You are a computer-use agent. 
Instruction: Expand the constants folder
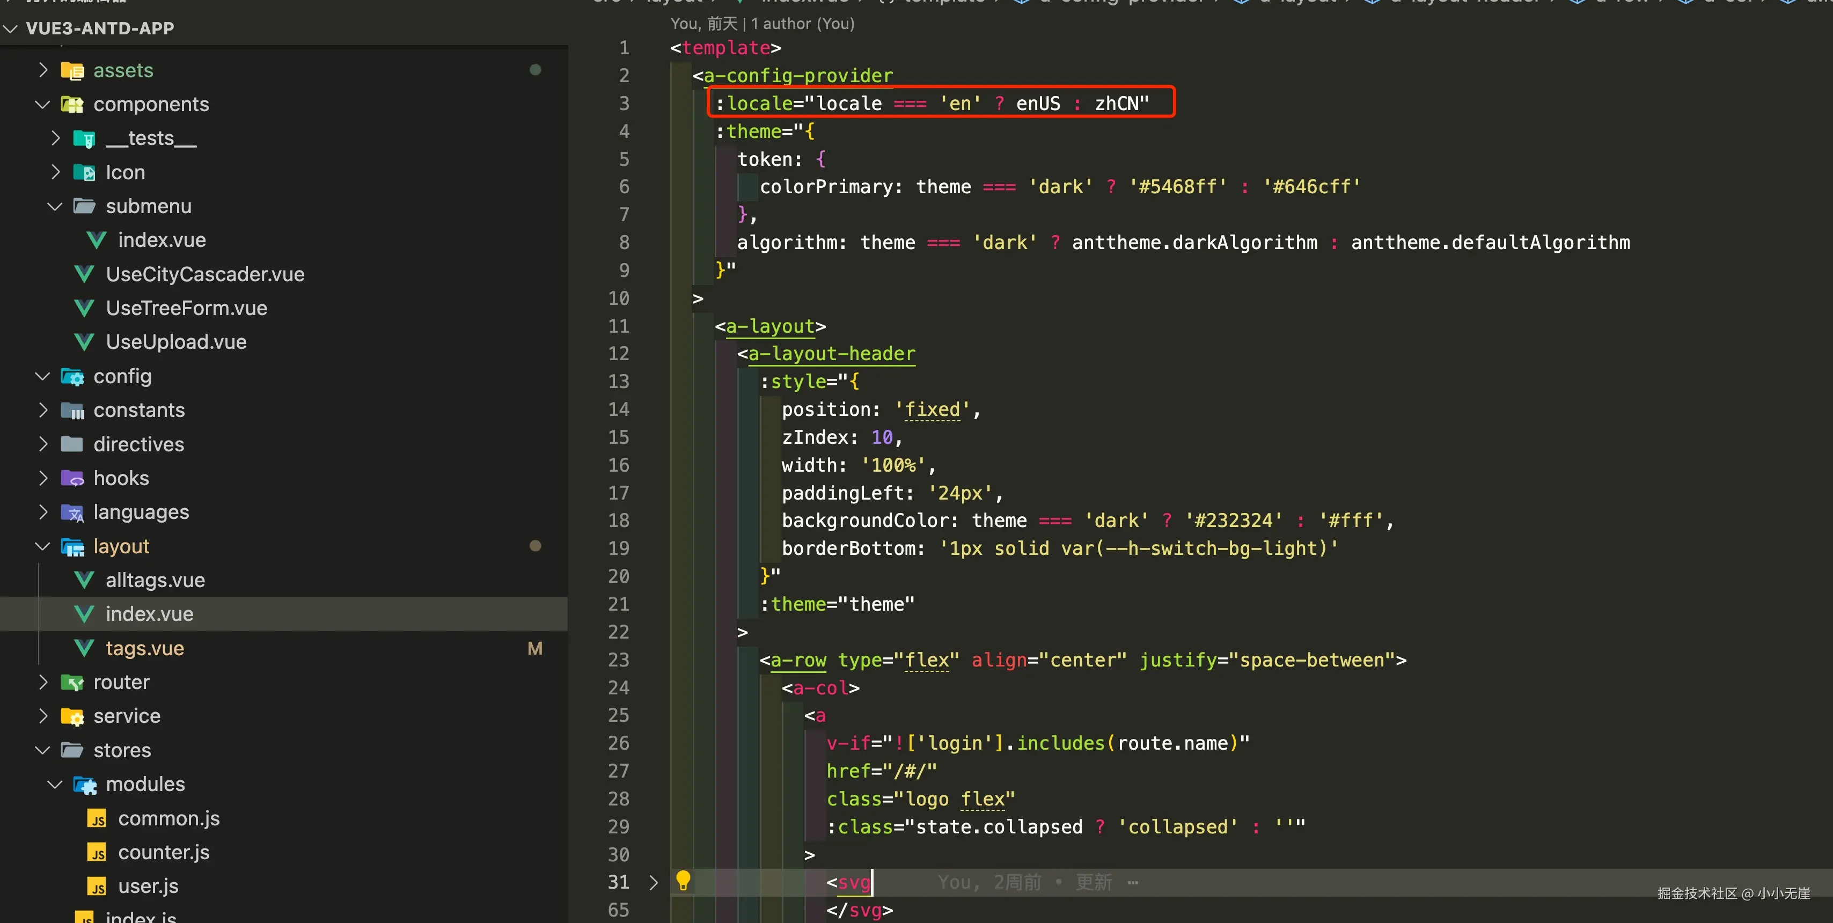43,410
